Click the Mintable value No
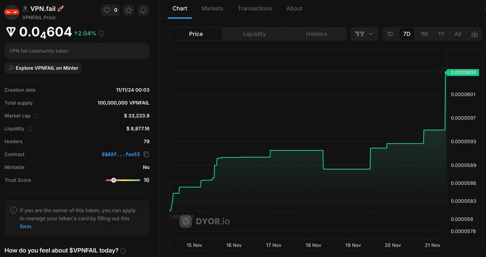486x257 pixels. [146, 167]
